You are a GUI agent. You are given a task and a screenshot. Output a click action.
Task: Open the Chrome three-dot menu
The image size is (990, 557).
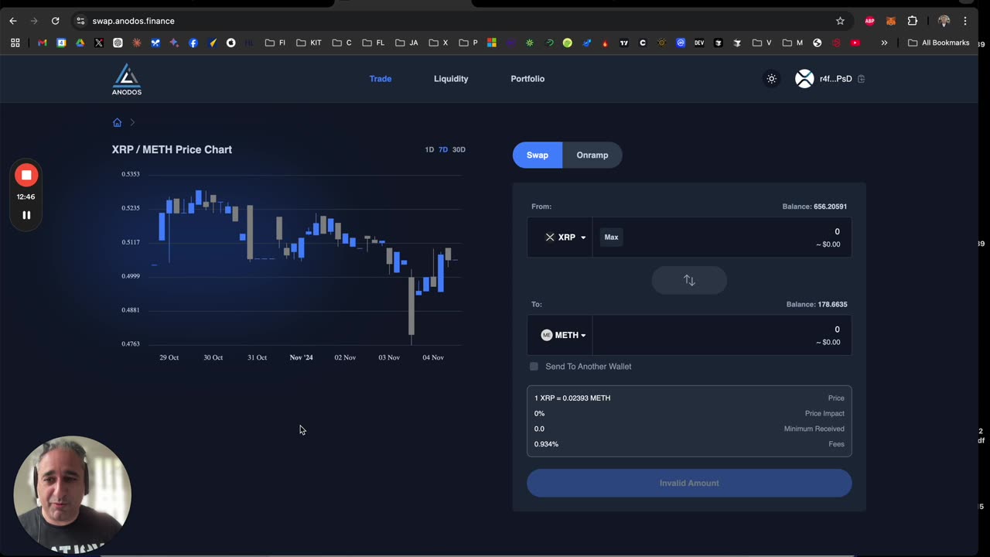point(965,21)
